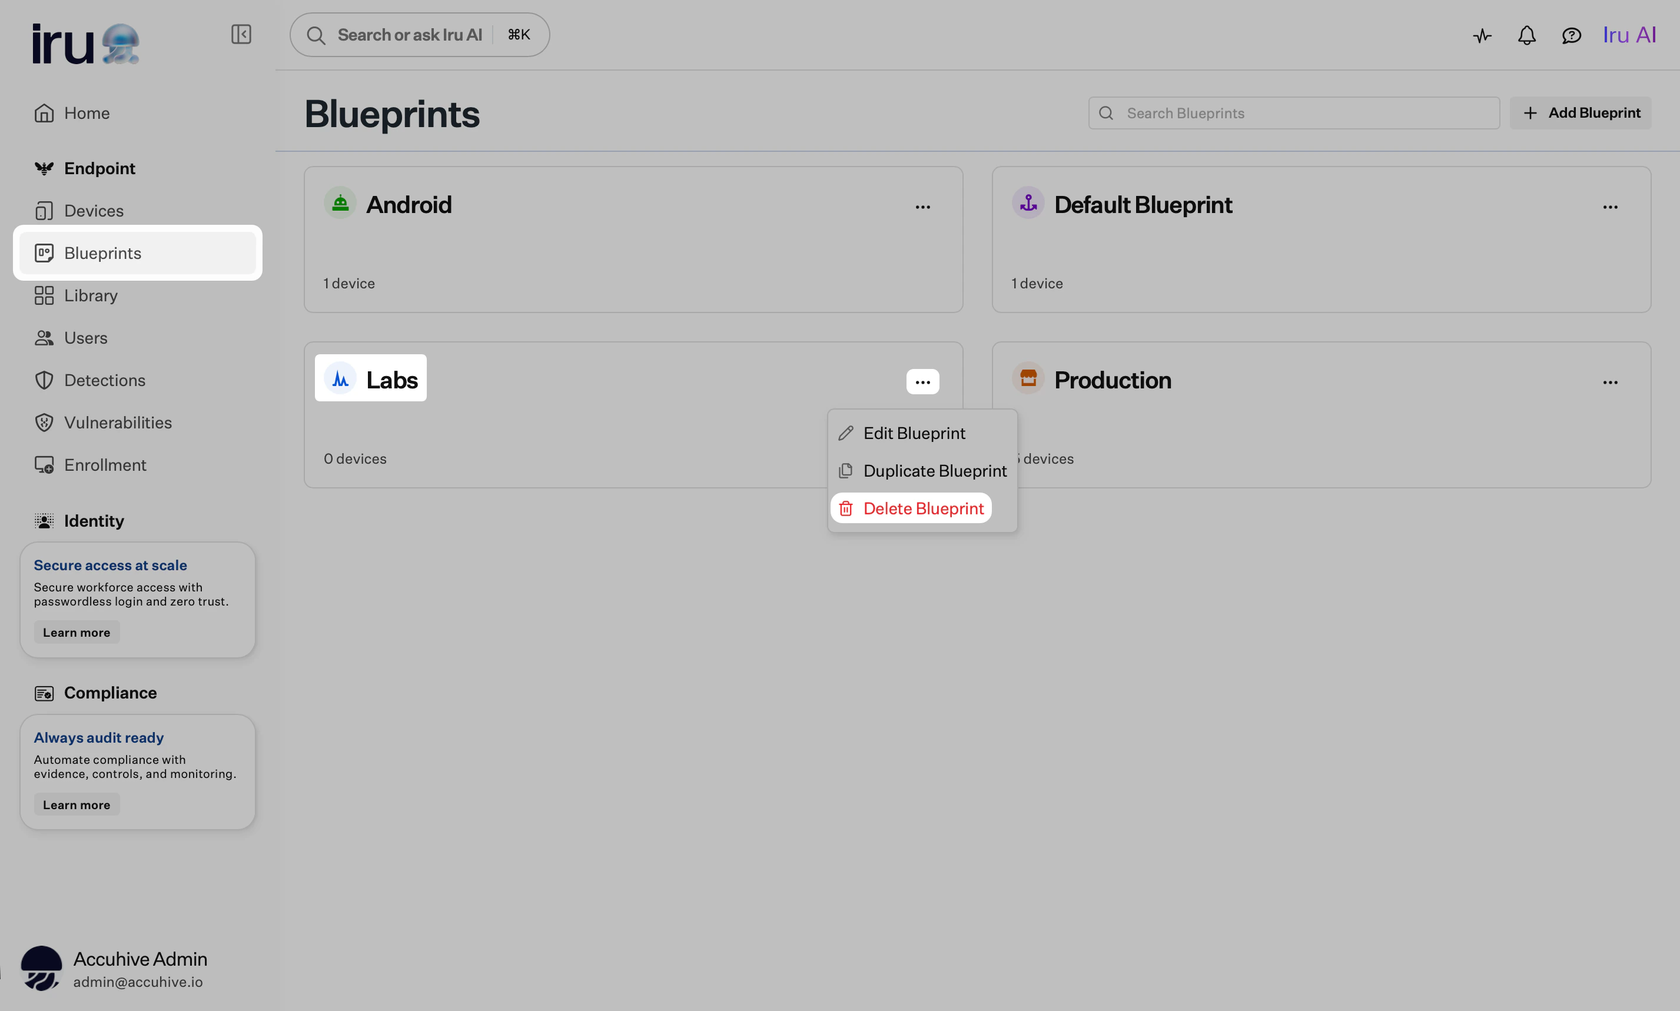Choose Duplicate Blueprint menu entry
Viewport: 1680px width, 1011px height.
(x=934, y=471)
